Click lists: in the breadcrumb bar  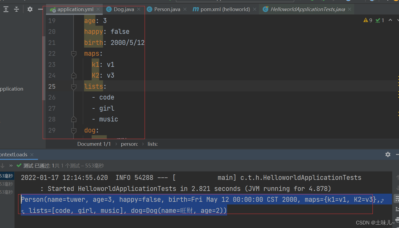(153, 144)
